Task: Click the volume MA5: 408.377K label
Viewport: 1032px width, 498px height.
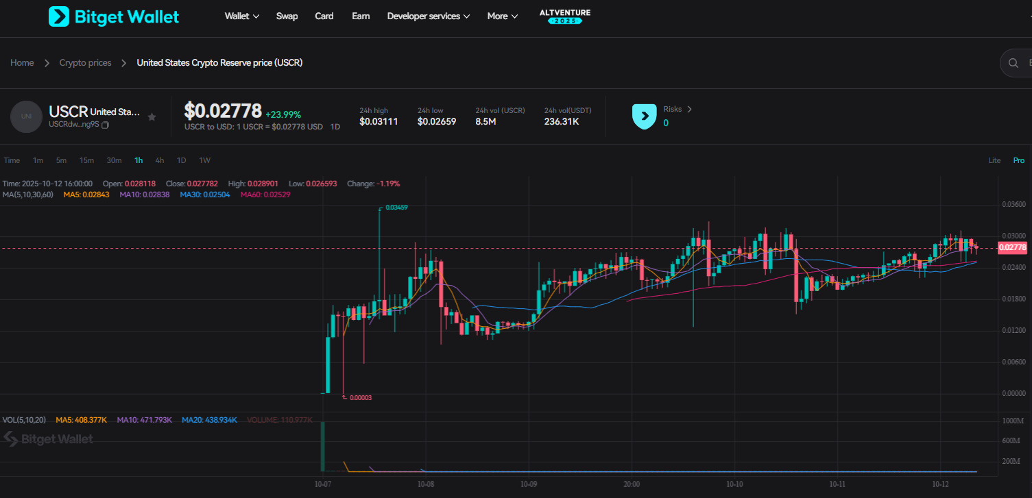Action: [x=82, y=419]
